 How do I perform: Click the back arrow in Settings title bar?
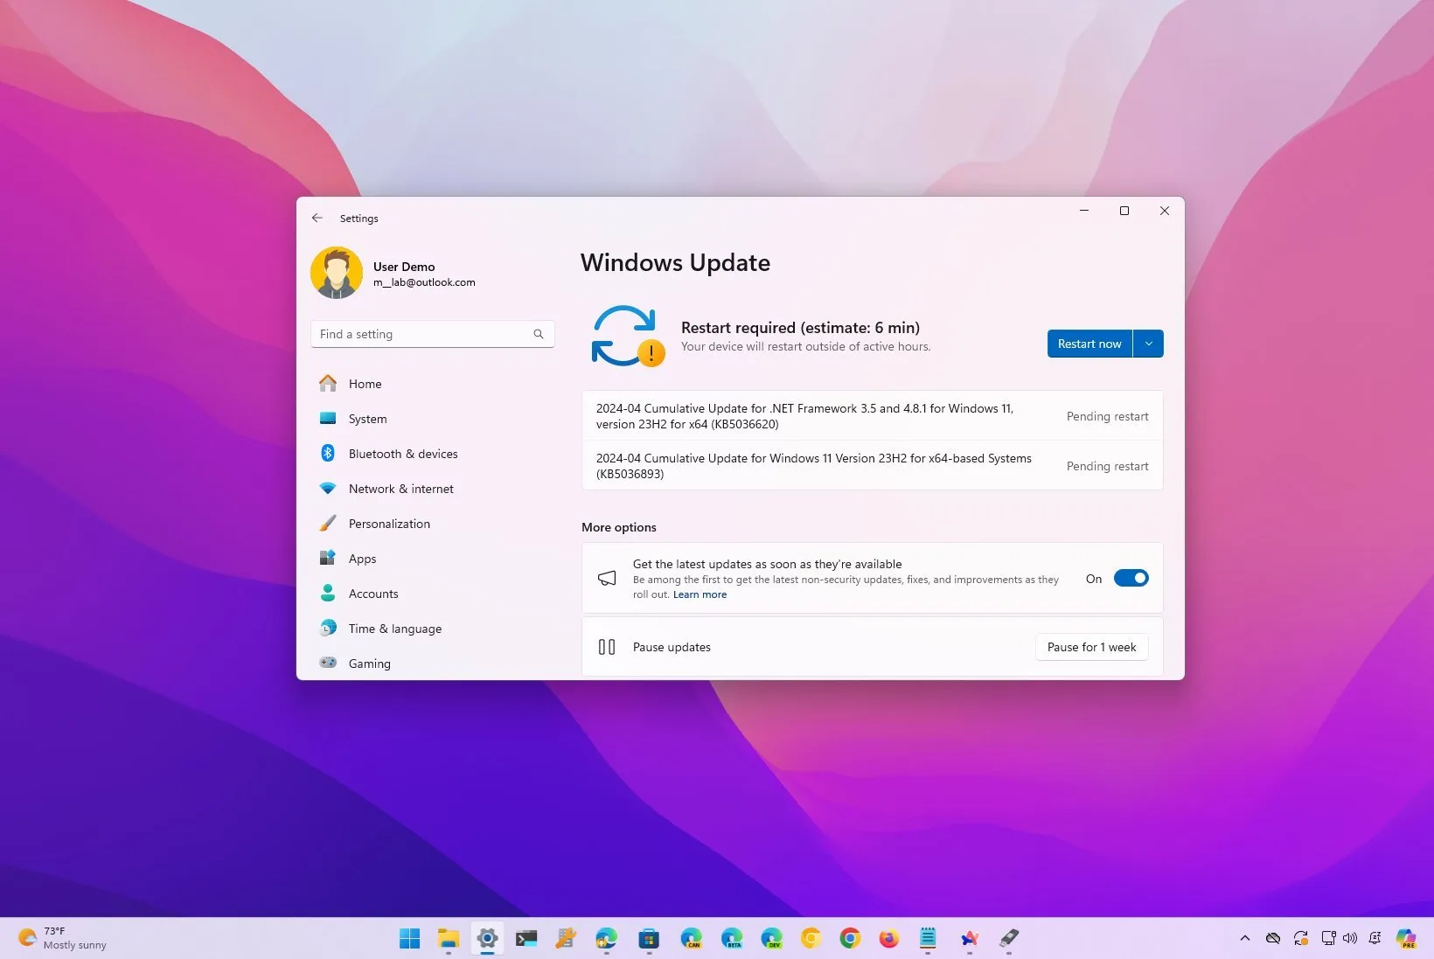click(x=317, y=218)
